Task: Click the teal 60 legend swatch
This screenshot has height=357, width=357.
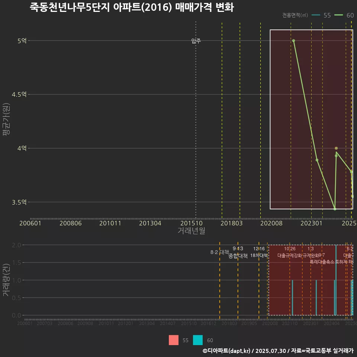Action: coord(197,340)
